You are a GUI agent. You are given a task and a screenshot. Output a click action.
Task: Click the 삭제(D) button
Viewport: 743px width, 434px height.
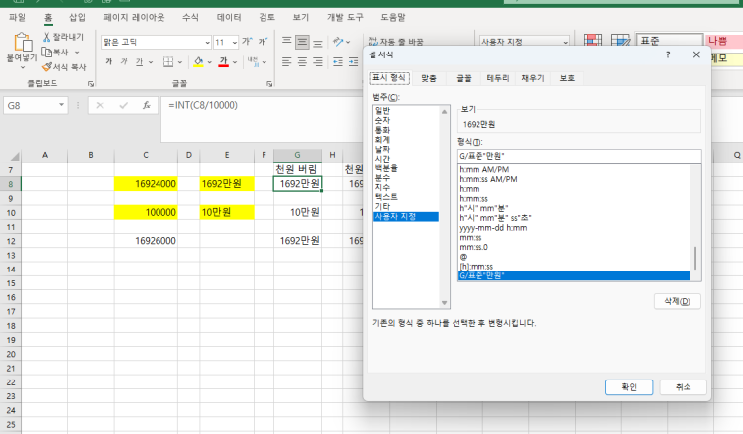[x=678, y=300]
